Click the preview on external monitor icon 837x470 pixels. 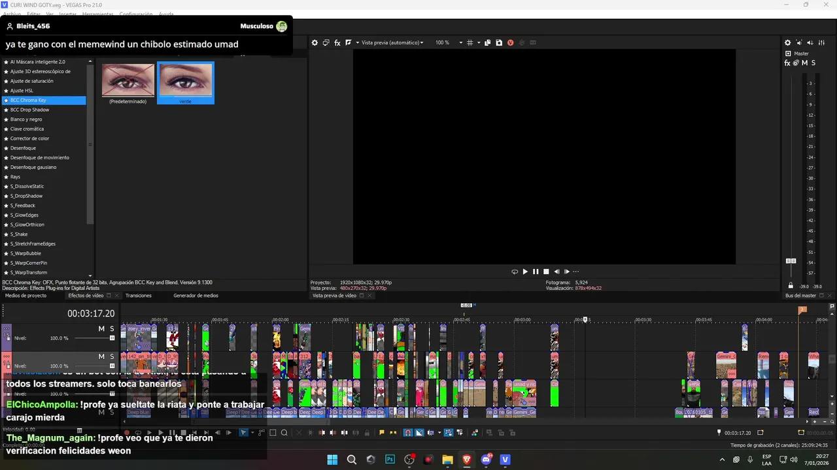(x=326, y=42)
